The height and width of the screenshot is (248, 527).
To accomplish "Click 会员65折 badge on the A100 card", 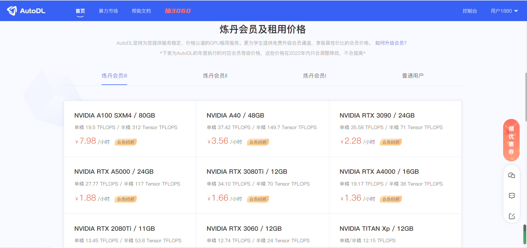I will click(x=126, y=142).
